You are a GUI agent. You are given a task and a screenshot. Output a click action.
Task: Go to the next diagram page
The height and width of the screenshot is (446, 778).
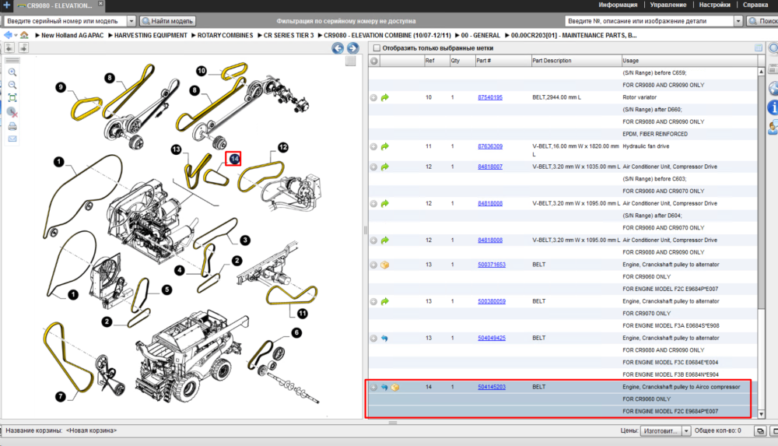352,48
